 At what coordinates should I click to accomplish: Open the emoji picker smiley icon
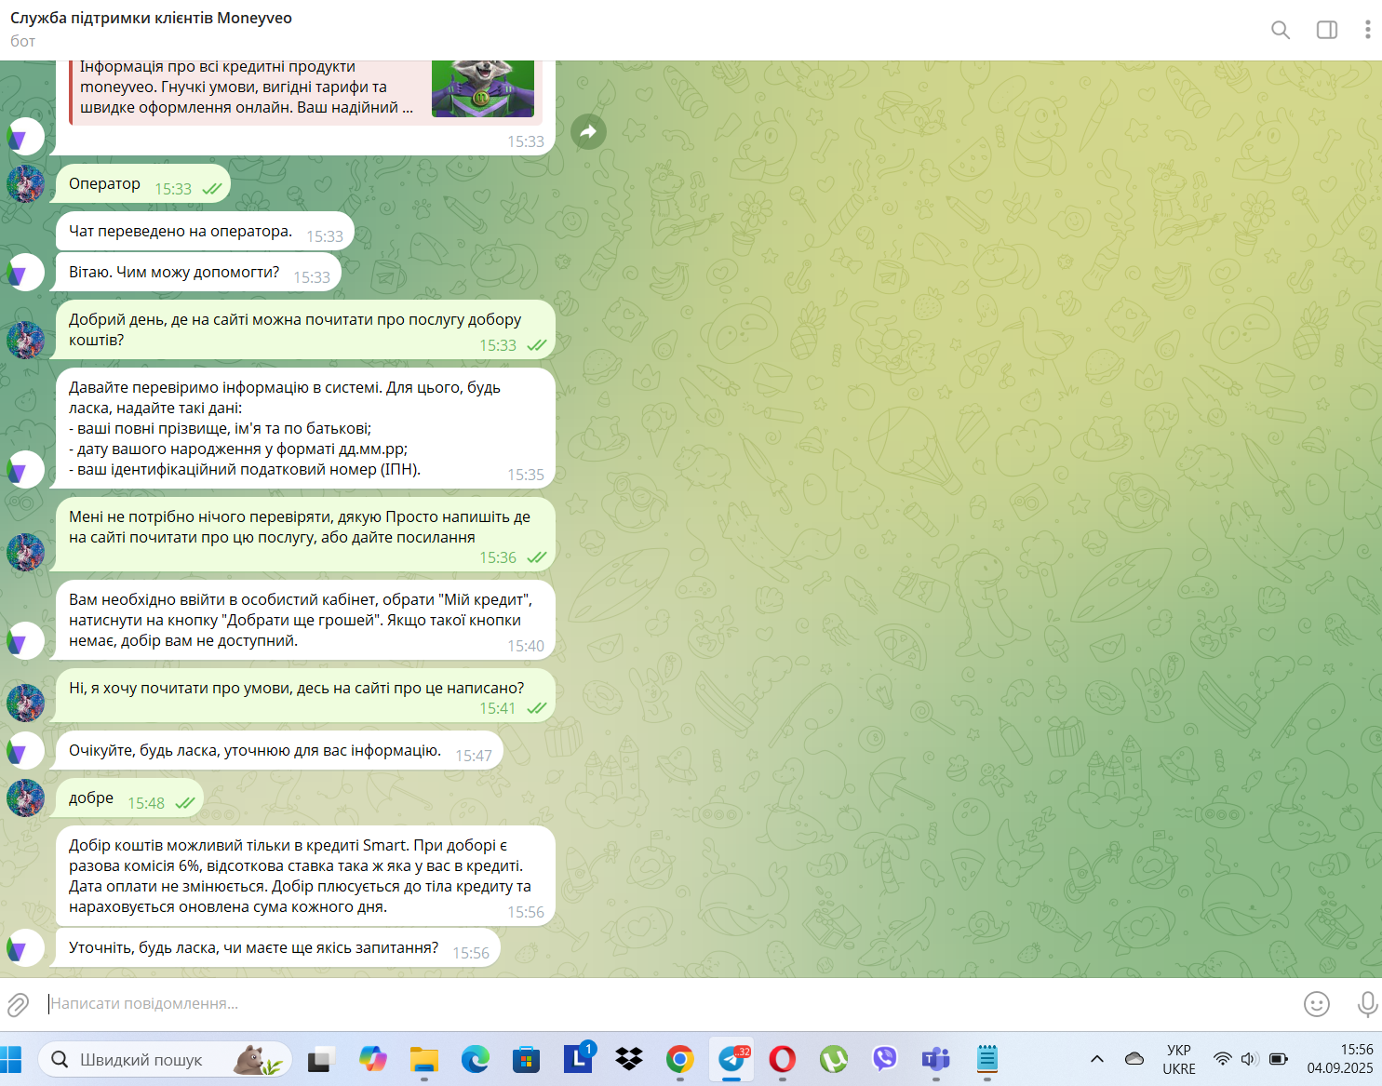click(x=1317, y=1004)
